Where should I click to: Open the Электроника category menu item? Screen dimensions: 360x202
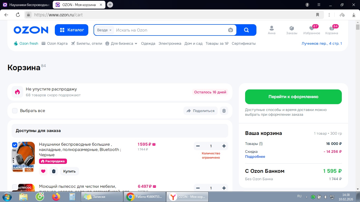point(170,43)
